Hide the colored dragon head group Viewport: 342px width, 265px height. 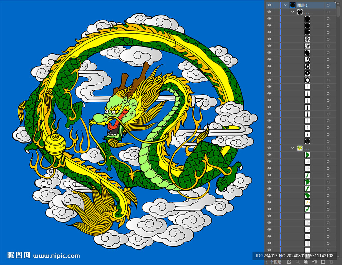[x=269, y=148]
